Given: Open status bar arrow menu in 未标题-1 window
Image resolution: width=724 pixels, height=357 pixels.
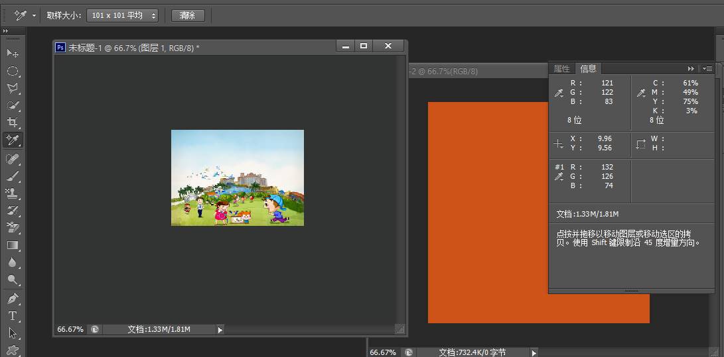Looking at the screenshot, I should coord(220,330).
